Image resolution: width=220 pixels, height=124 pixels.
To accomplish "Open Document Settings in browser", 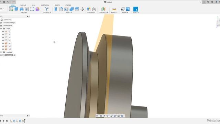I will point(9,23).
